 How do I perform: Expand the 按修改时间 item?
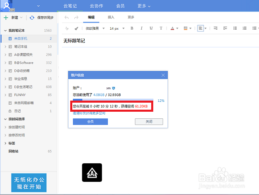tap(5, 135)
